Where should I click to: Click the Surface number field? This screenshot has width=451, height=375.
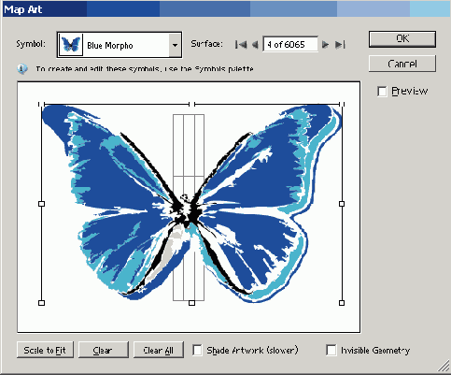(x=290, y=44)
